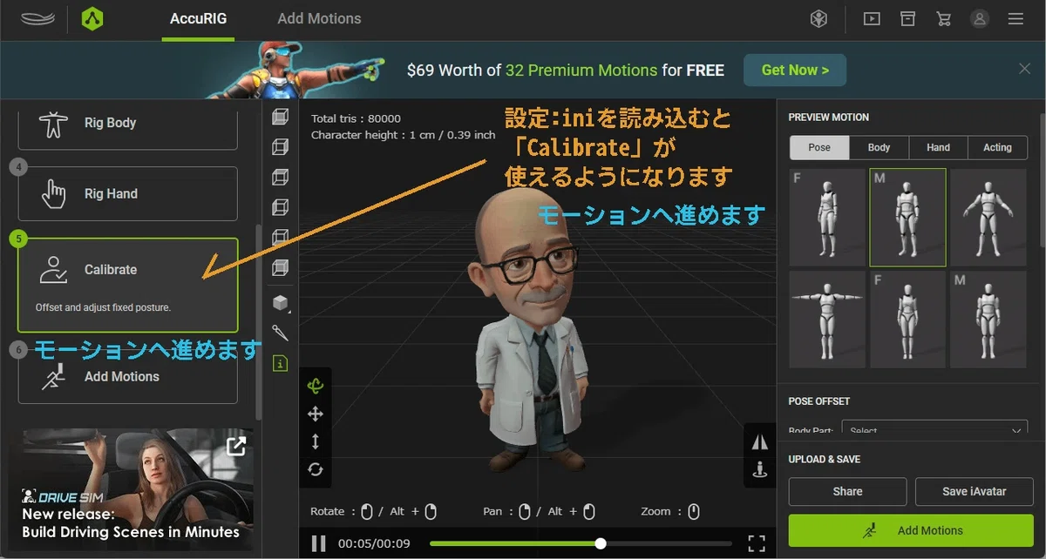
Task: Open the inventory archive box icon
Action: click(907, 18)
